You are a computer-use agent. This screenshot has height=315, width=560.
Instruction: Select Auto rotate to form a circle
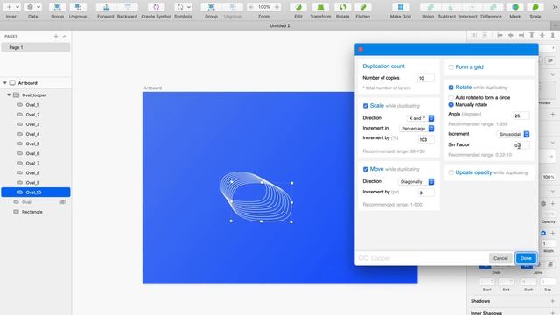[x=451, y=97]
